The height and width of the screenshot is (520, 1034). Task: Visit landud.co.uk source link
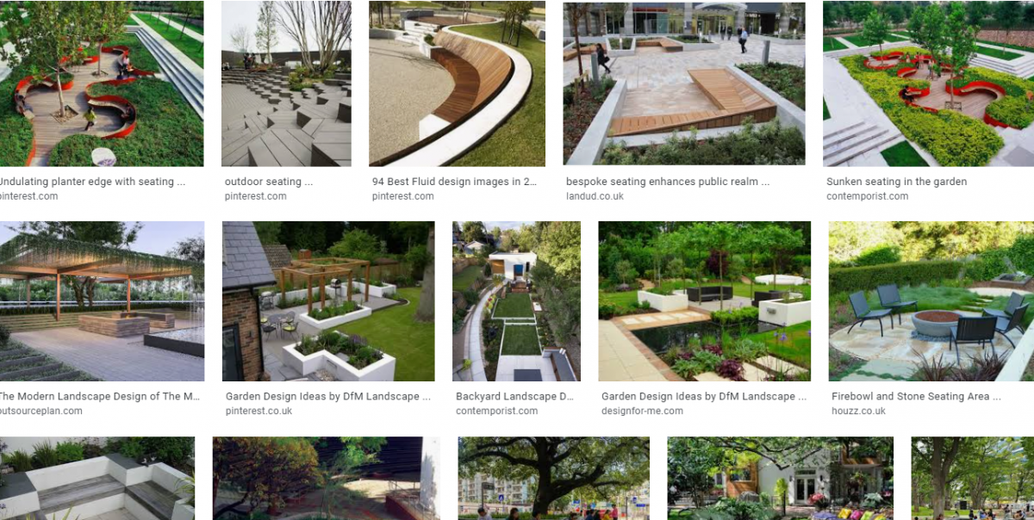coord(595,196)
